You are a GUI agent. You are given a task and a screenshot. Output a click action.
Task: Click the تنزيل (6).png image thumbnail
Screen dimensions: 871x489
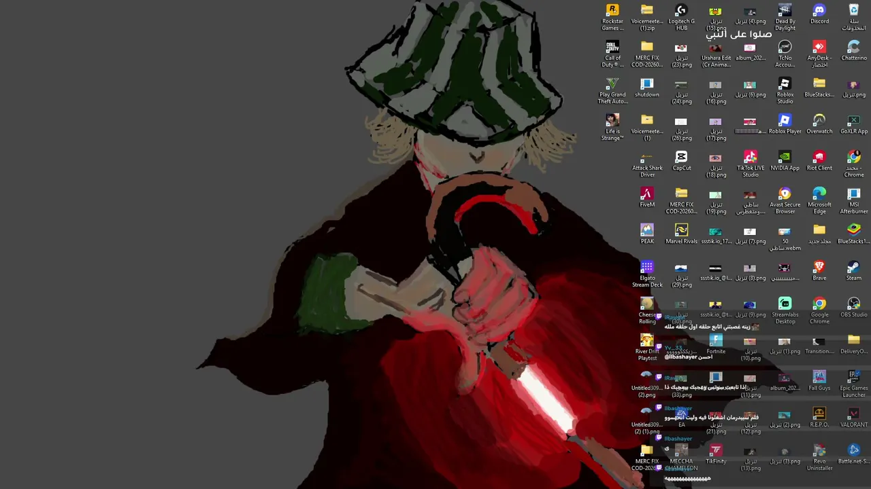(750, 87)
